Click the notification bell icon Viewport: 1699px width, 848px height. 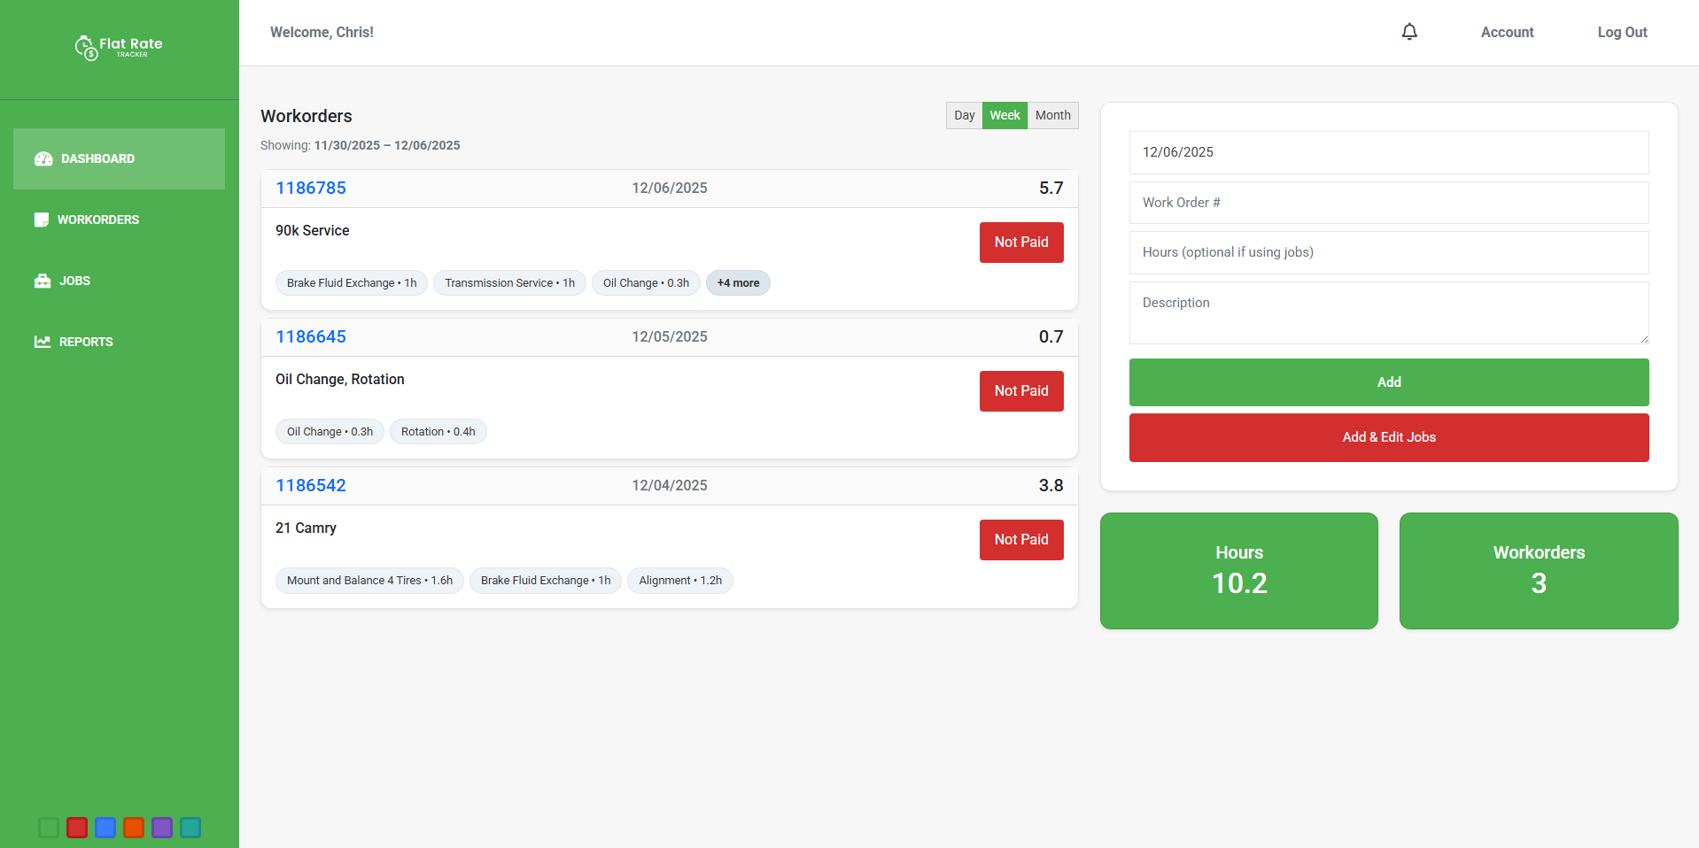pyautogui.click(x=1409, y=31)
